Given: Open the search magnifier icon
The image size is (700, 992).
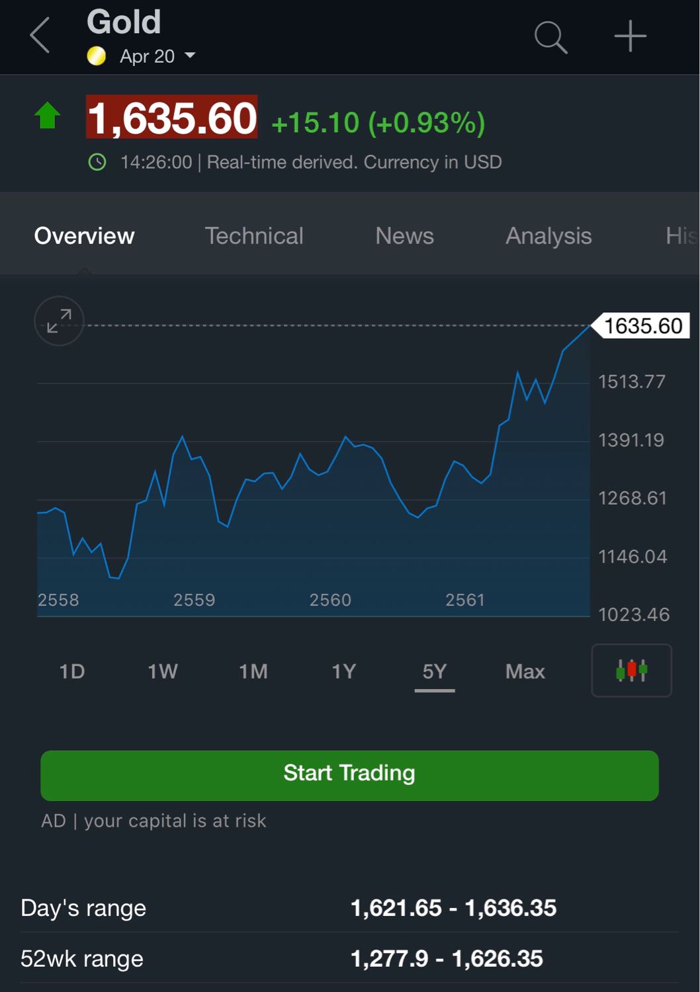Looking at the screenshot, I should pos(550,37).
